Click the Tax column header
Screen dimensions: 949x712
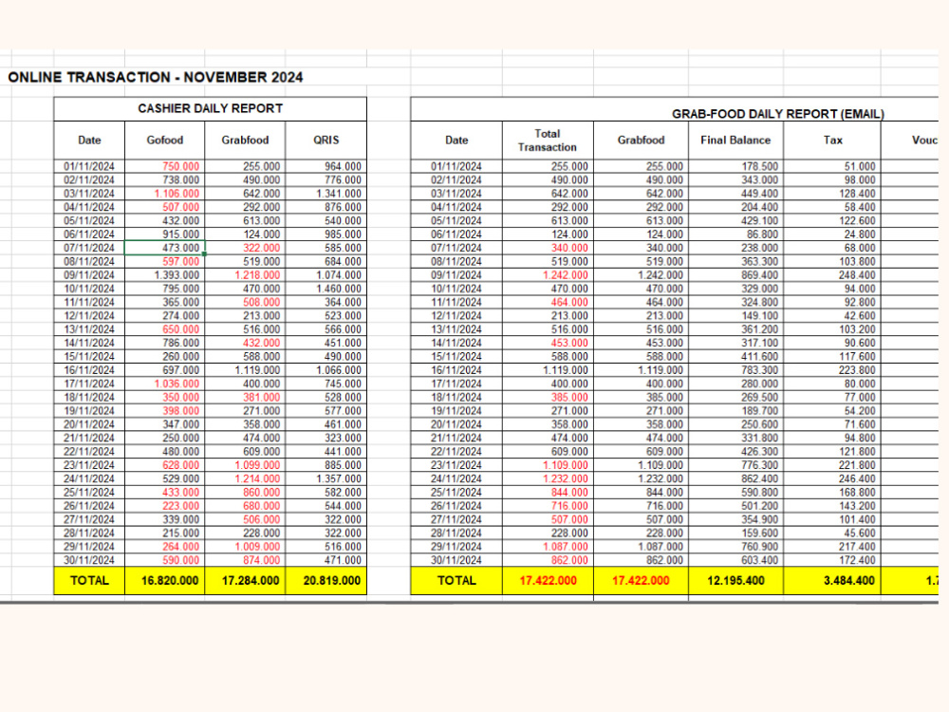click(x=833, y=140)
